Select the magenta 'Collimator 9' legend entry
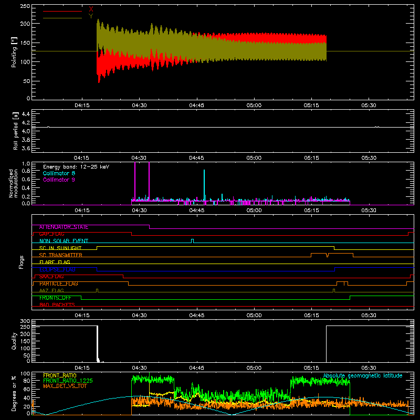 point(59,180)
